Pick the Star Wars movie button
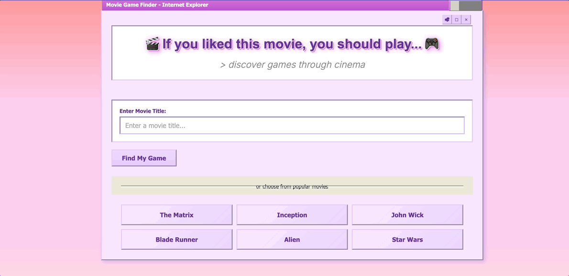Screen dimensions: 569x276 click(407, 240)
